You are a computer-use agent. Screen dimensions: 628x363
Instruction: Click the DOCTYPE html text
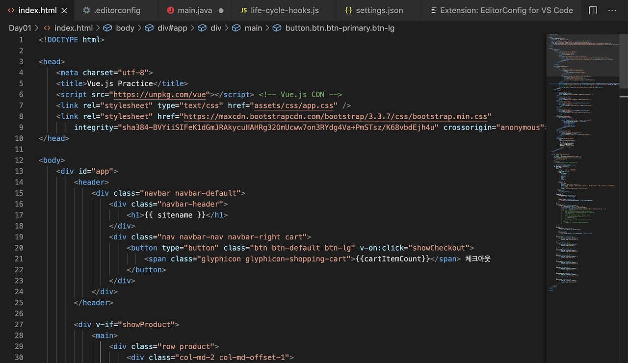72,40
